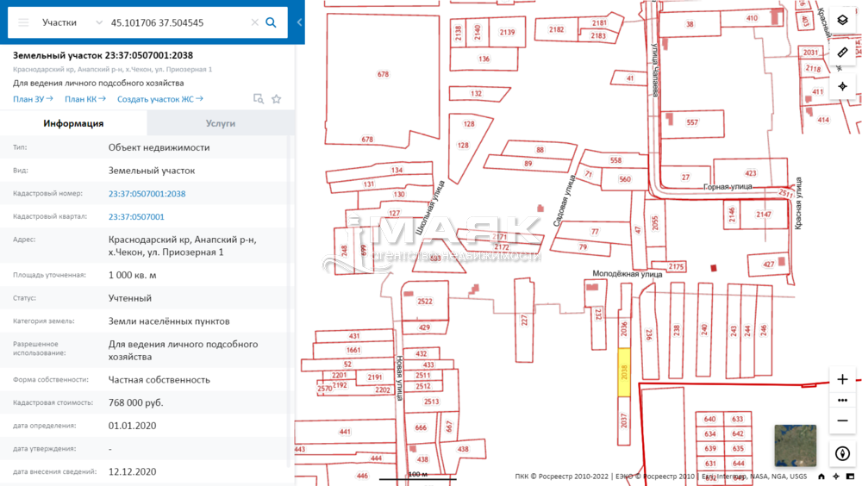Select the ruler measurement tool
Viewport: 862px width, 486px height.
pos(842,53)
